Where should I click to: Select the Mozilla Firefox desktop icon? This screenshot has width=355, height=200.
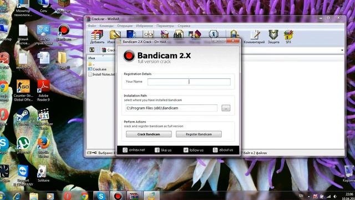pos(43,147)
